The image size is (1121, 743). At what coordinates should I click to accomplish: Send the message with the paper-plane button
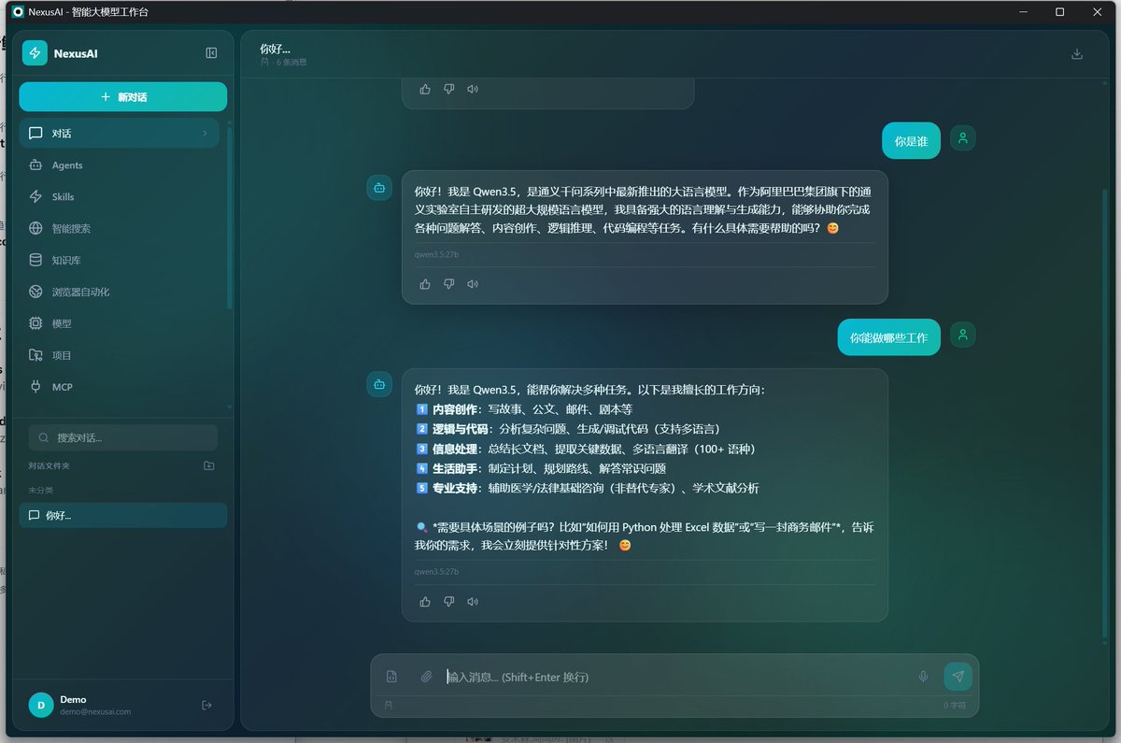958,677
